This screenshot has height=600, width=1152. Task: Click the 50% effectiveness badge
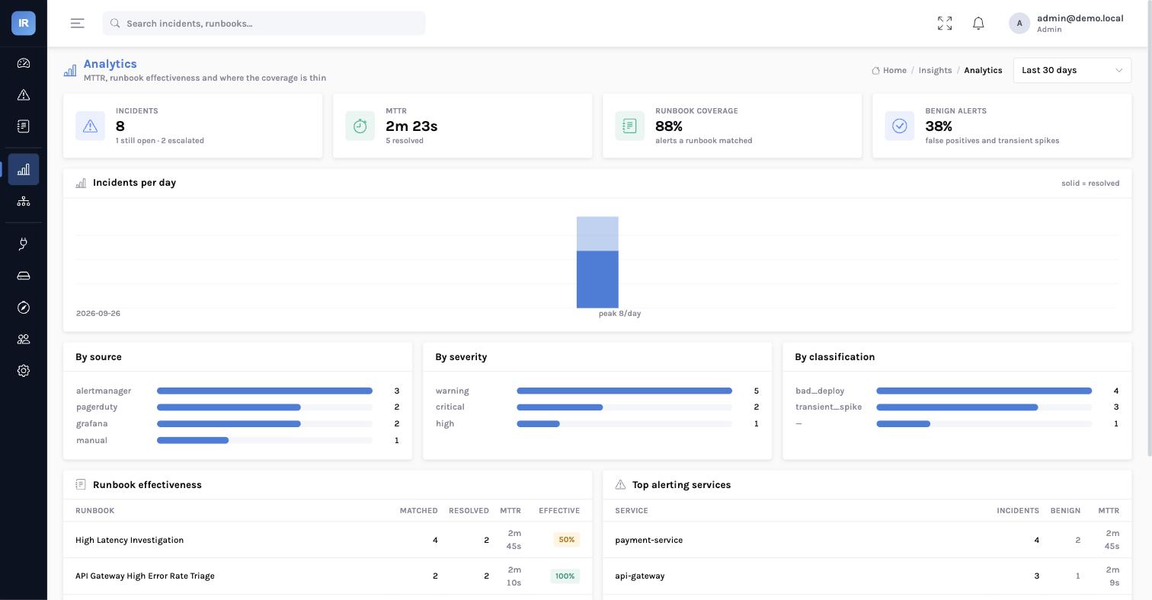click(x=567, y=540)
